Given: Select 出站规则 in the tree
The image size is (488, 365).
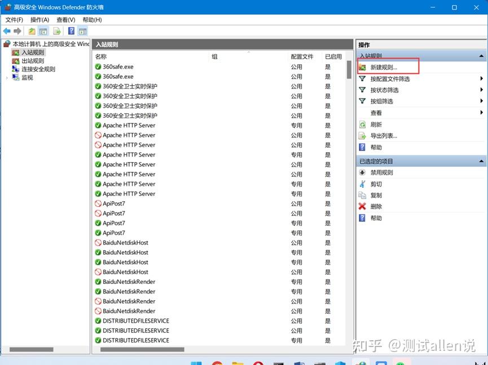Looking at the screenshot, I should (33, 61).
